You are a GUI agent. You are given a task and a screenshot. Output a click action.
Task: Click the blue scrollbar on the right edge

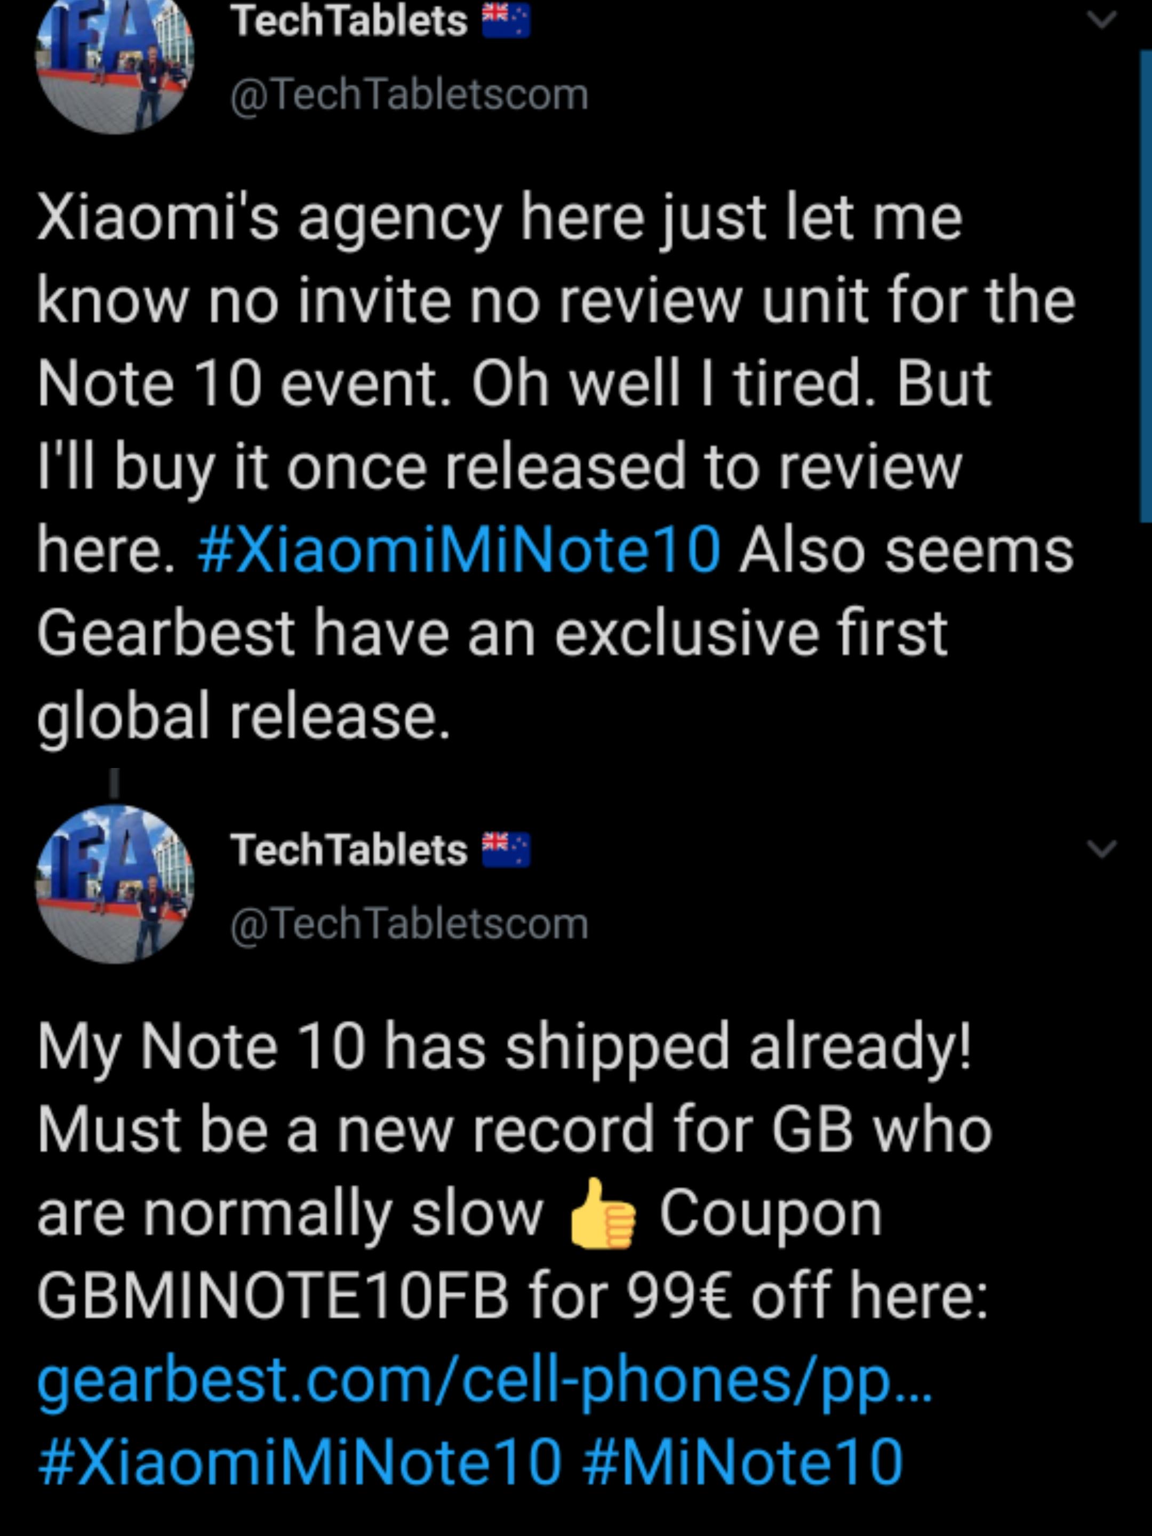tap(1145, 285)
